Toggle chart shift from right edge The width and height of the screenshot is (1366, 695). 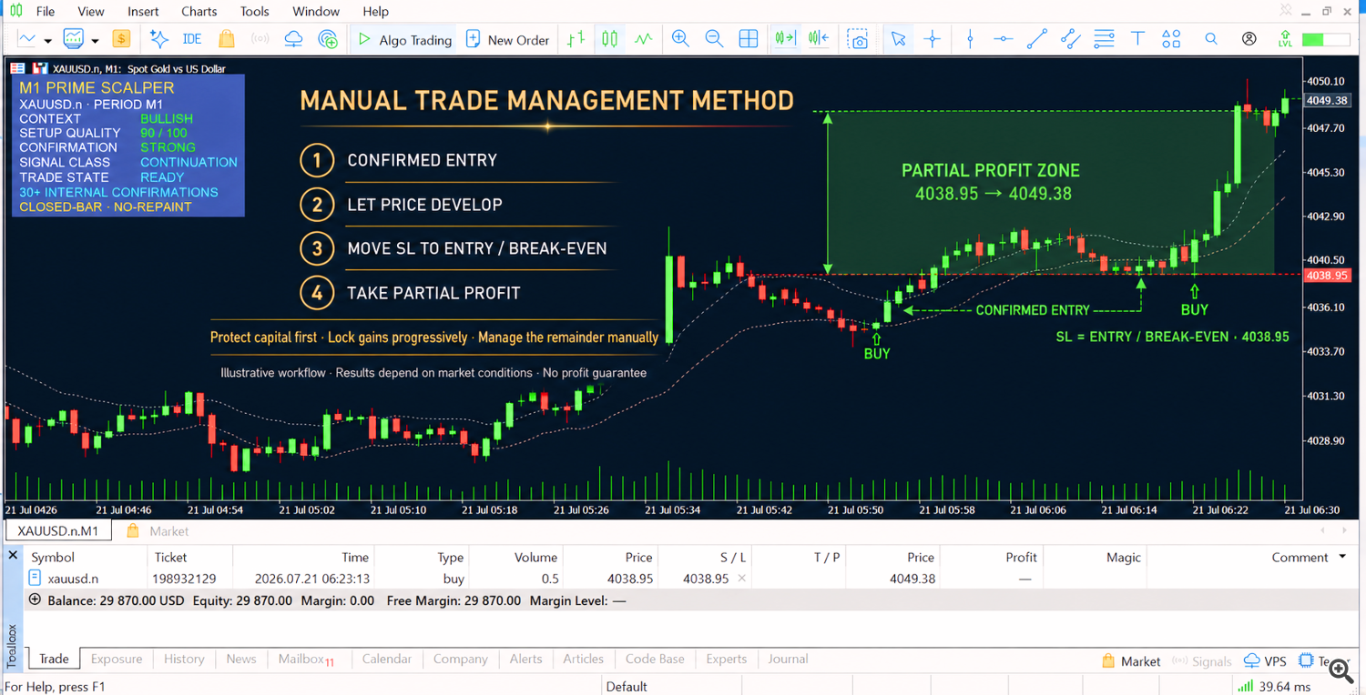(818, 39)
